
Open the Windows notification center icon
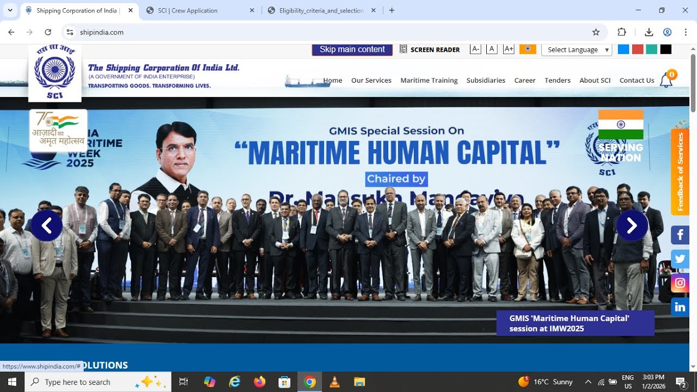point(681,382)
